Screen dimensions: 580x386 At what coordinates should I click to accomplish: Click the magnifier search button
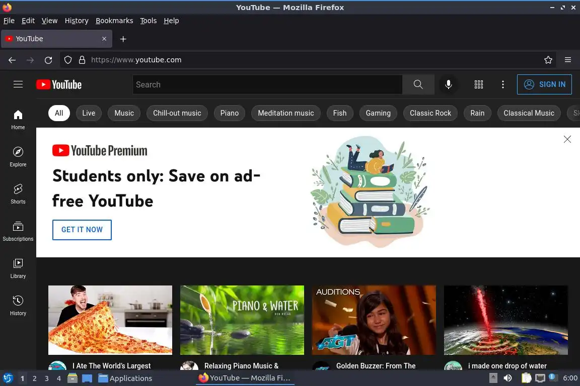418,84
